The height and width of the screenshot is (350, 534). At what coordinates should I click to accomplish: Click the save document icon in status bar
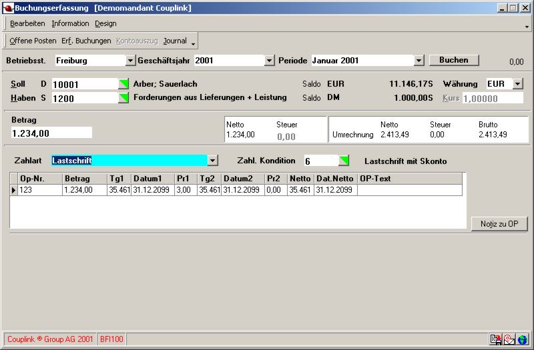point(496,339)
